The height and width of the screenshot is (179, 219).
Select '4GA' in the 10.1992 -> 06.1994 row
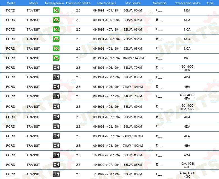tap(187, 155)
